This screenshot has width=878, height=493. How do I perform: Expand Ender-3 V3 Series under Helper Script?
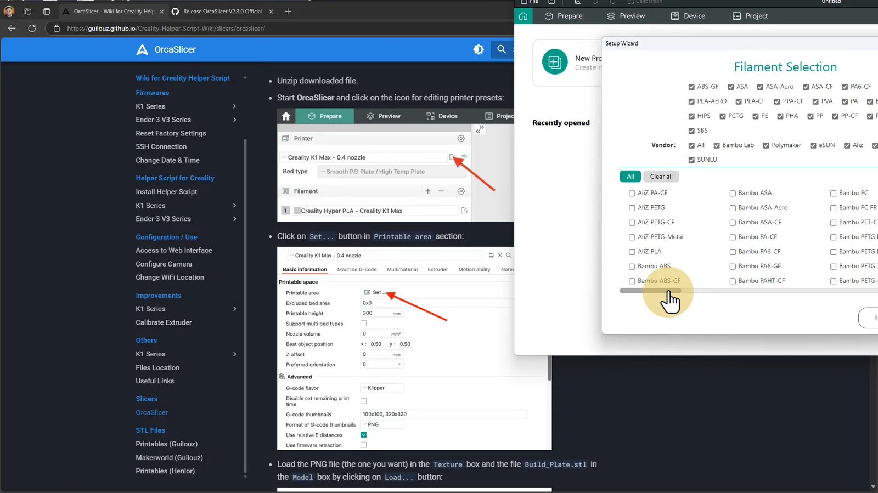click(x=234, y=219)
